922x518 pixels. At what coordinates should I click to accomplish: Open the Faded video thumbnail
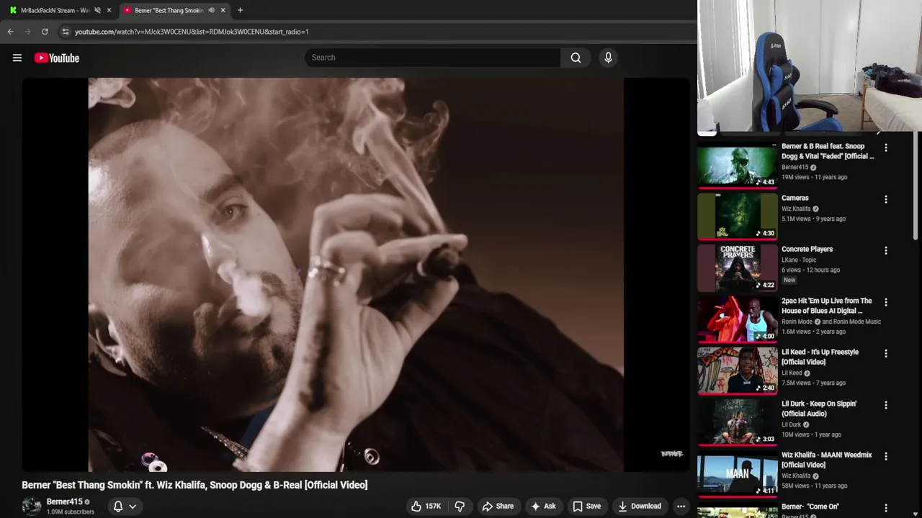738,165
